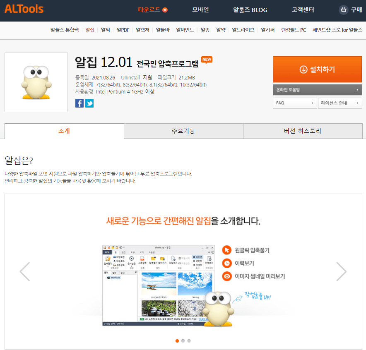Select 알송 in product nav
Screen dimensions: 366x350
pyautogui.click(x=205, y=30)
